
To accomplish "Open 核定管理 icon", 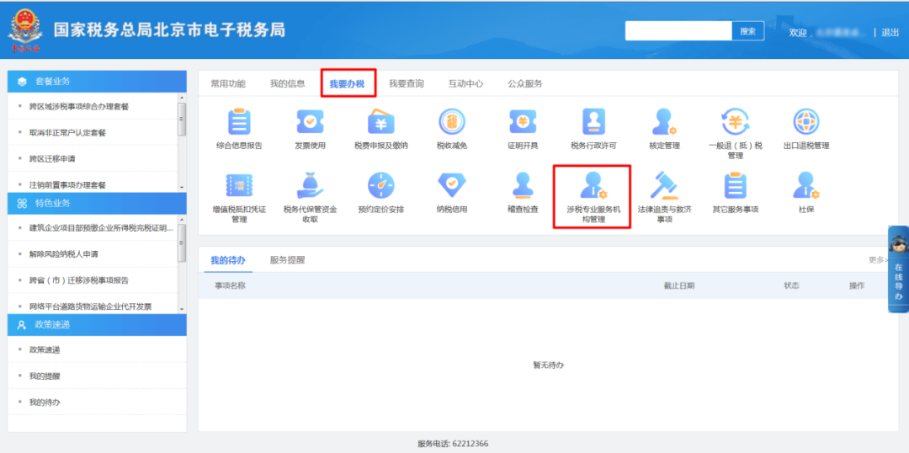I will [x=664, y=122].
